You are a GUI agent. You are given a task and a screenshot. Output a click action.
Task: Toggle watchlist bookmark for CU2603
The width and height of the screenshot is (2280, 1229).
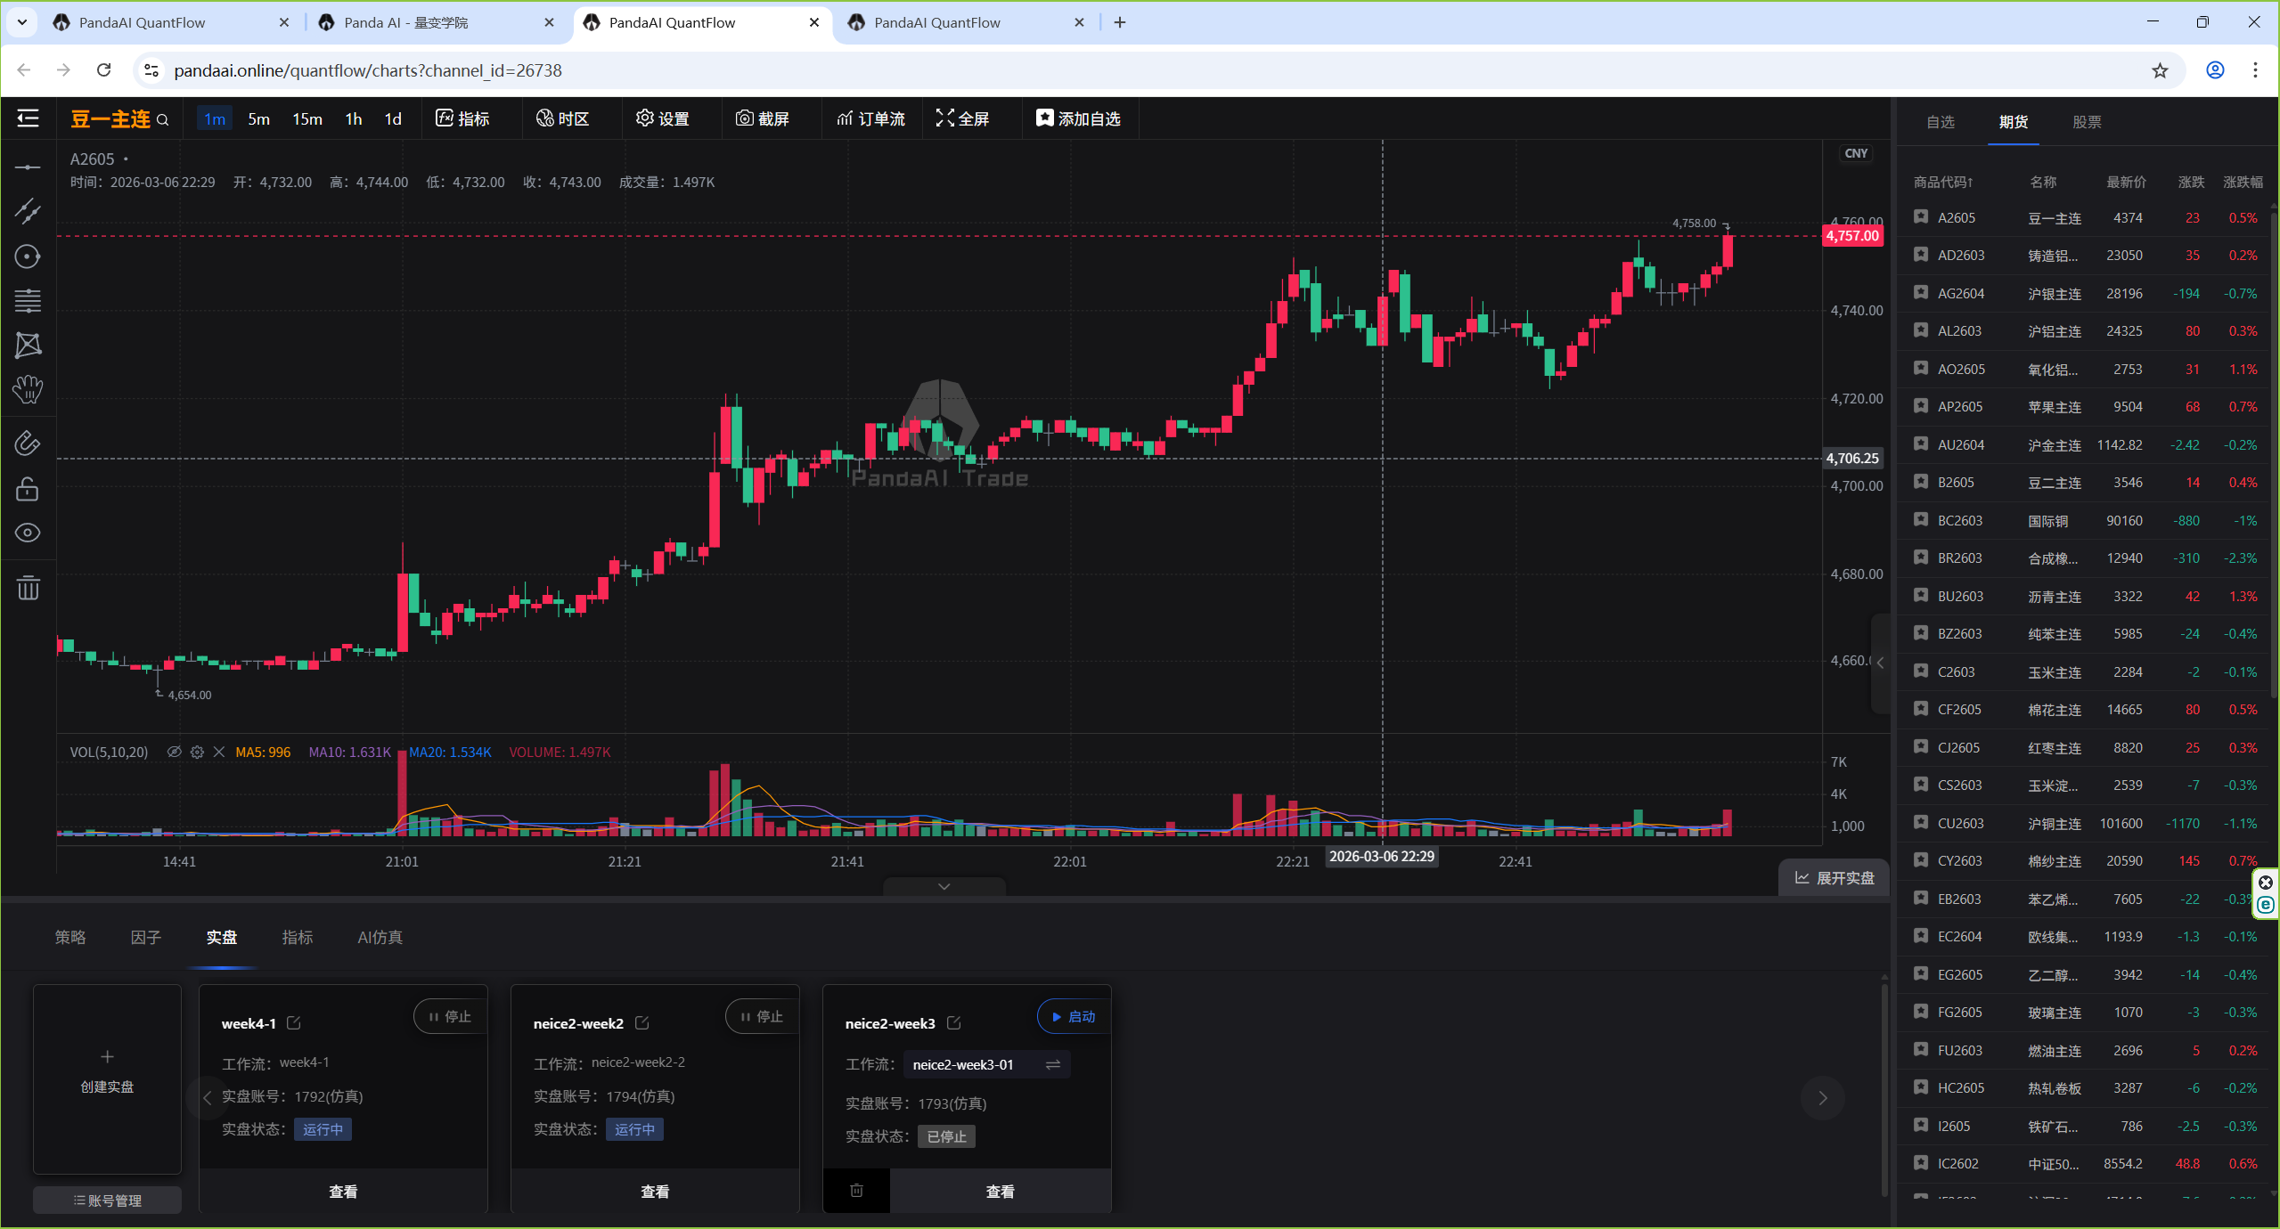1921,823
